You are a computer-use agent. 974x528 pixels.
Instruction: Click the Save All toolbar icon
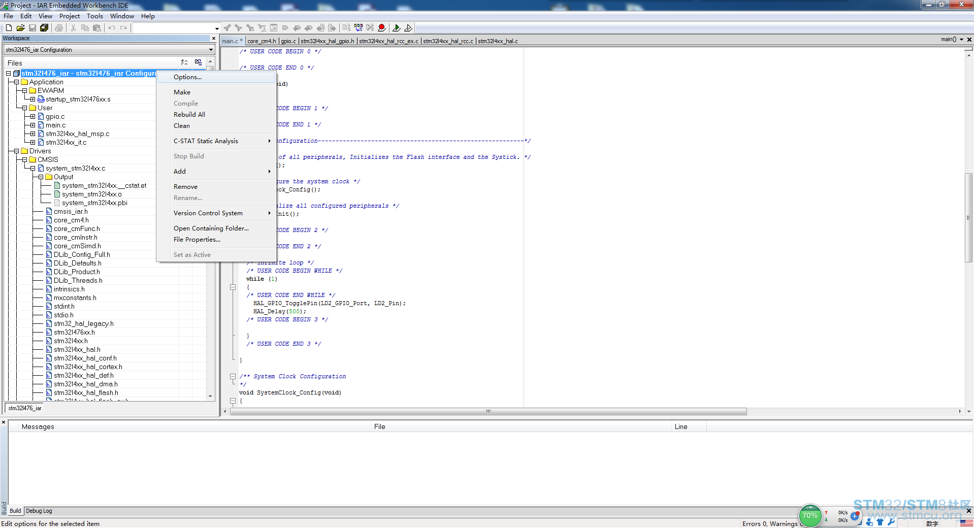(44, 28)
